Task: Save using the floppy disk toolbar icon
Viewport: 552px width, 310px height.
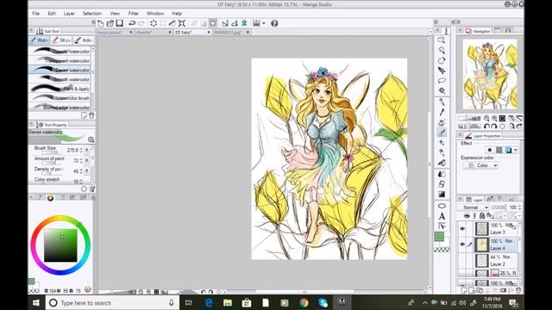Action: 120,23
